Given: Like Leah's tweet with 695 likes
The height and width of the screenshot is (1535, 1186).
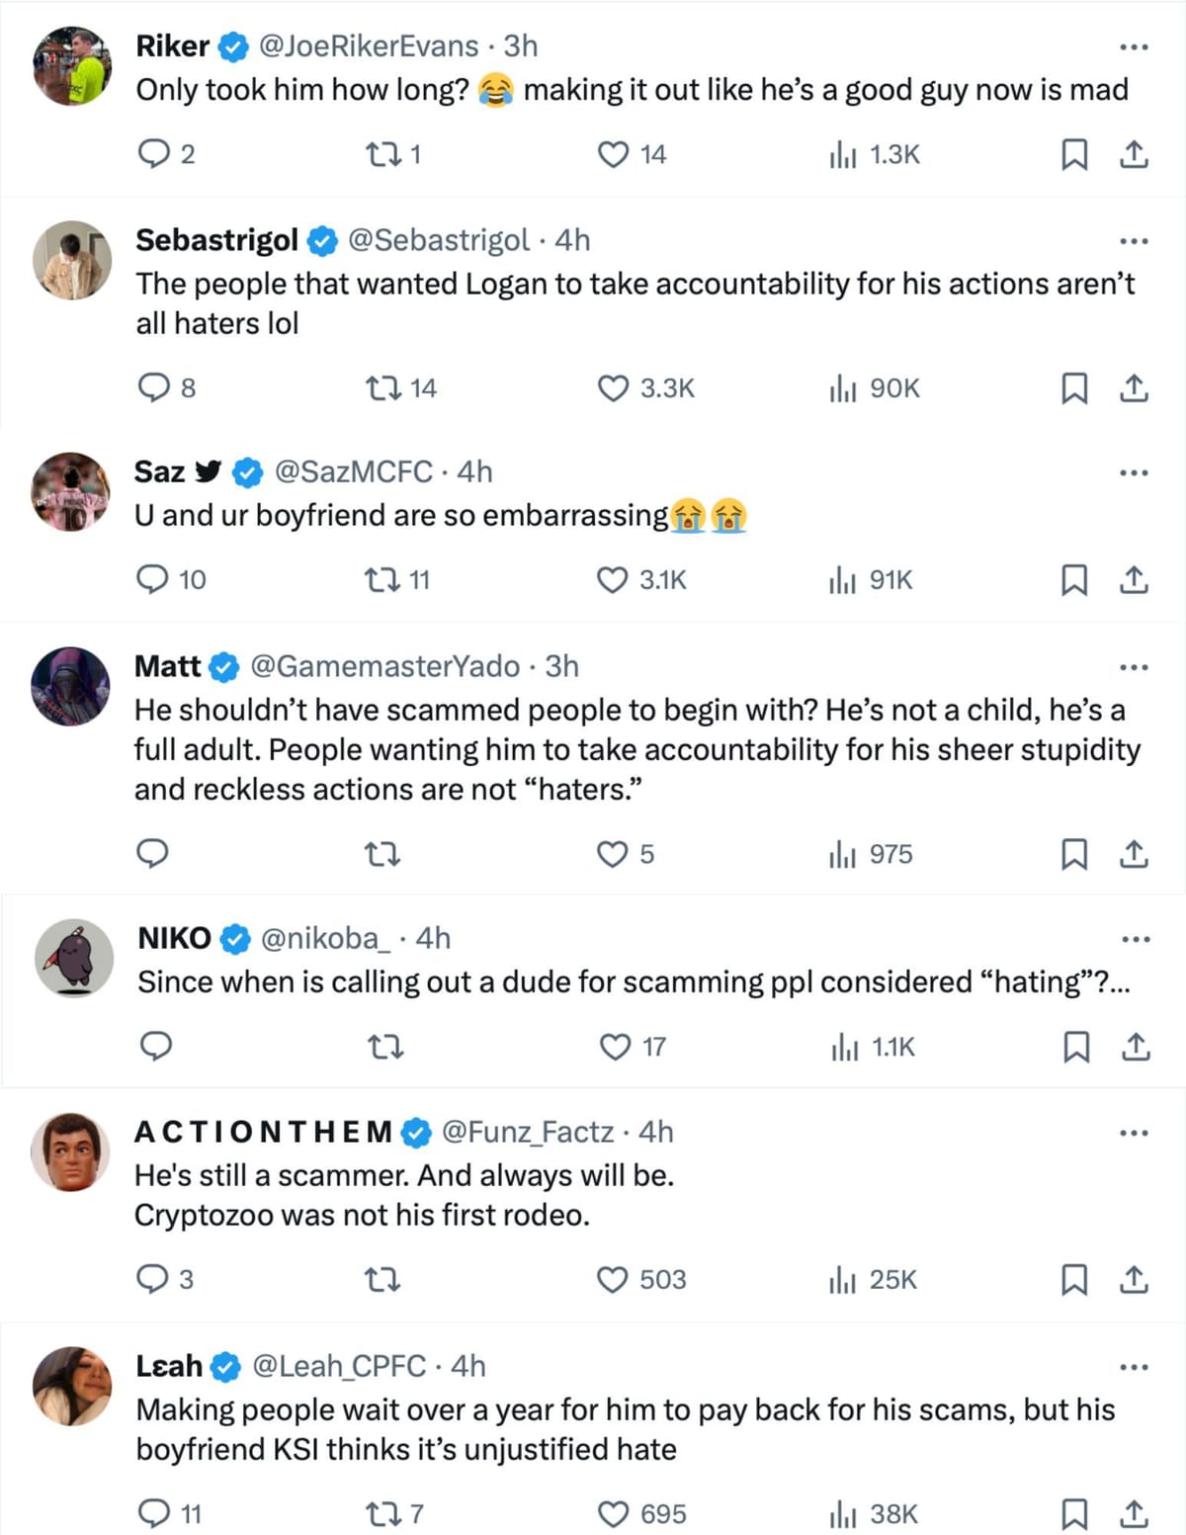Looking at the screenshot, I should pyautogui.click(x=614, y=1513).
